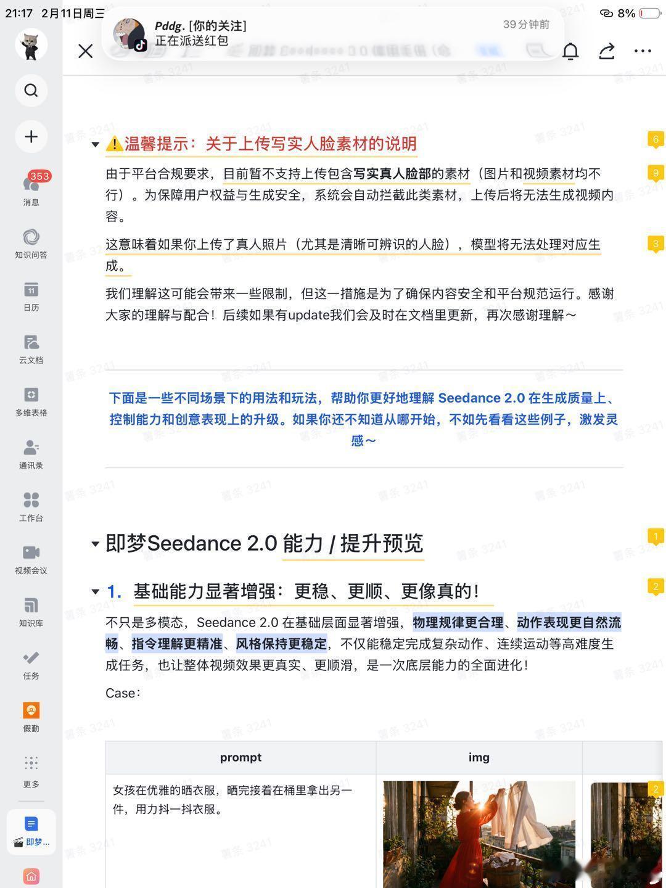Click 39分钟前 timestamp in notification
This screenshot has width=666, height=888.
point(526,25)
